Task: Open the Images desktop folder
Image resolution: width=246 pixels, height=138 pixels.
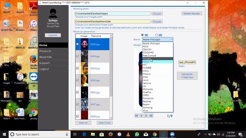Action: (x=7, y=79)
